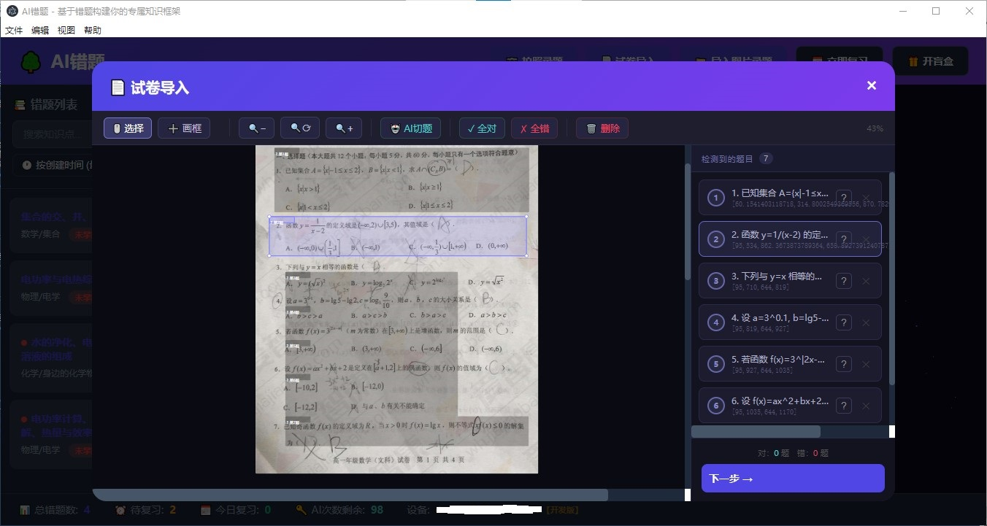
Task: Select question 6 设 f(x)=ax^2+bx+2 in the list
Action: click(x=790, y=406)
